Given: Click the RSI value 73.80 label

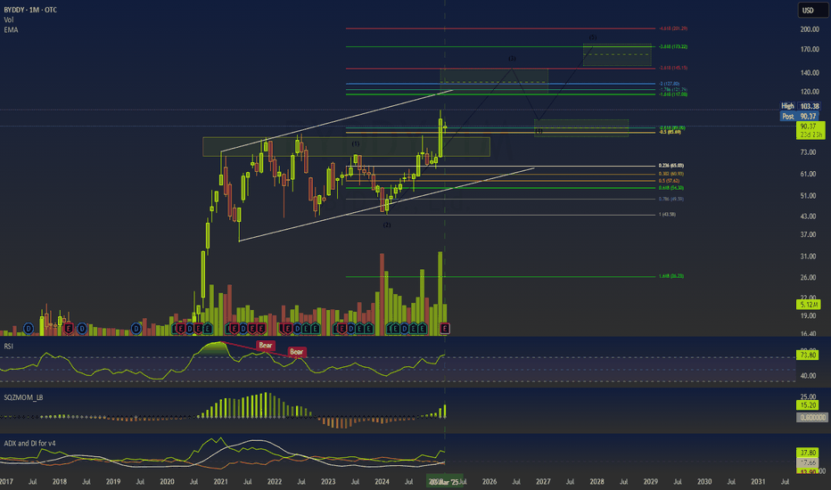Looking at the screenshot, I should click(808, 355).
